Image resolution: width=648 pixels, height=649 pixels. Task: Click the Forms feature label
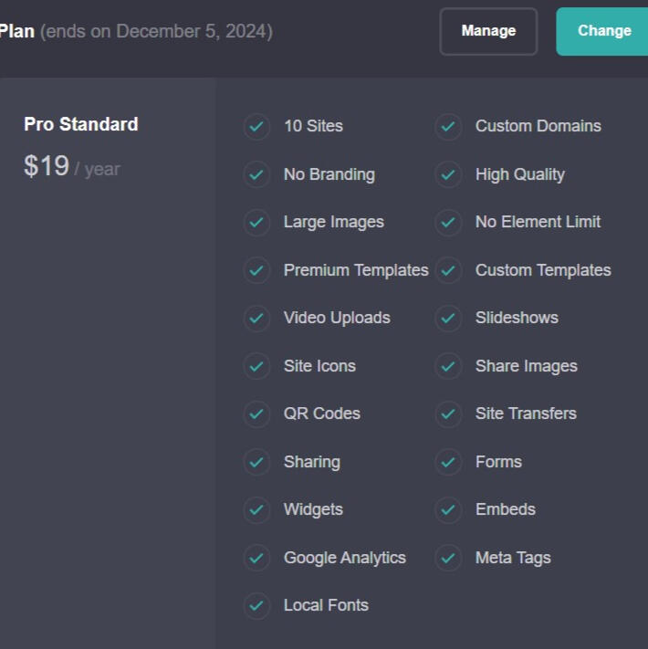(x=498, y=462)
